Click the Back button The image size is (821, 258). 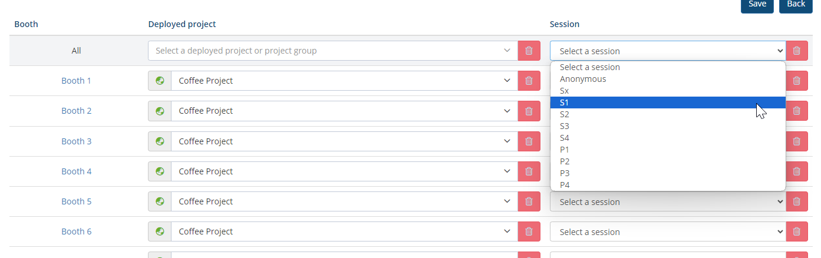tap(796, 4)
